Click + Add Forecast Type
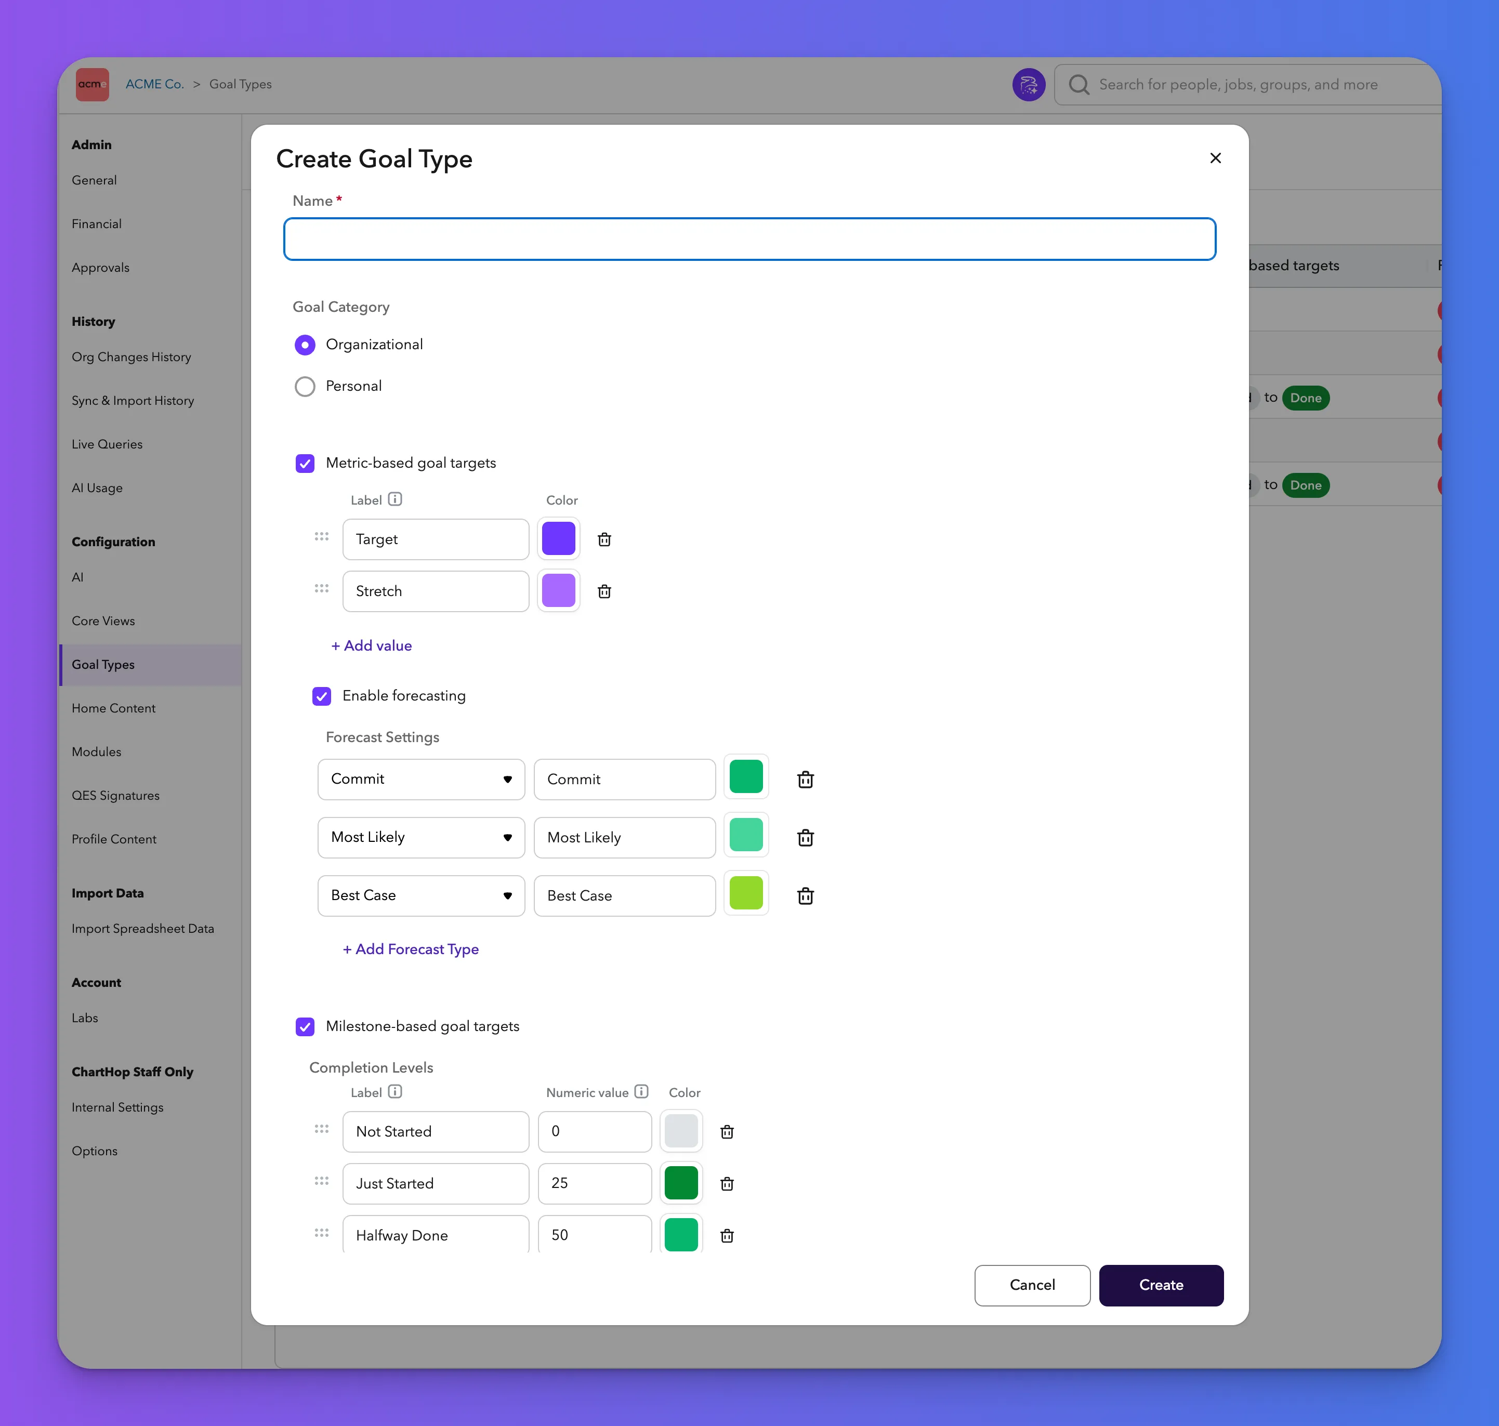Viewport: 1499px width, 1426px height. (411, 949)
